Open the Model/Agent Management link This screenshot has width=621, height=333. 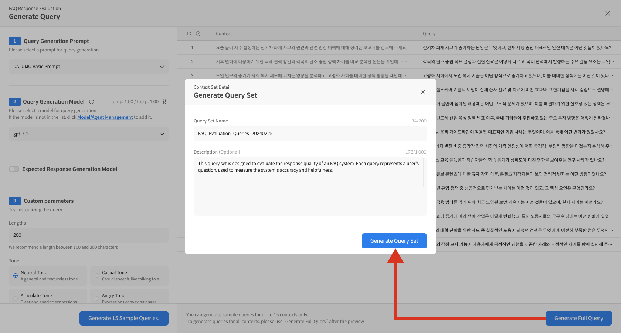click(x=105, y=117)
